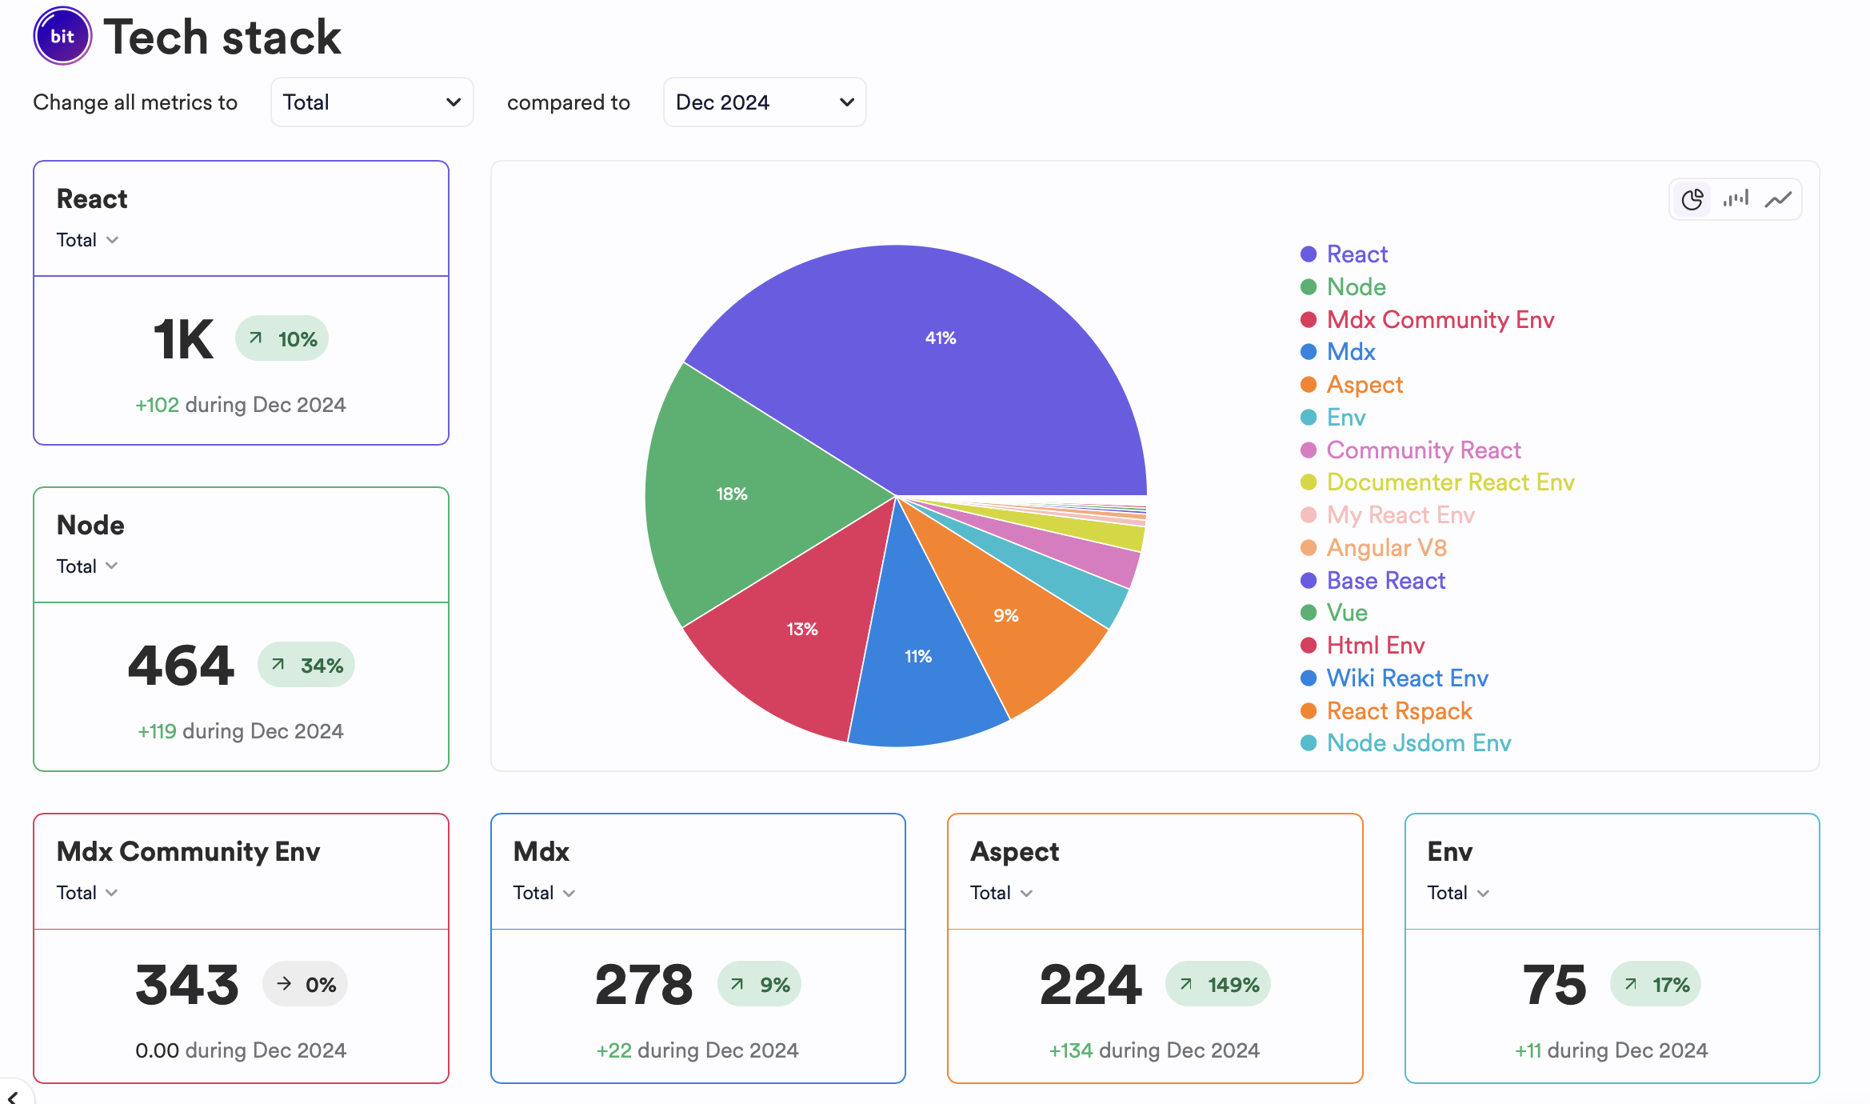Click the 34% growth badge
This screenshot has width=1870, height=1104.
click(x=306, y=665)
